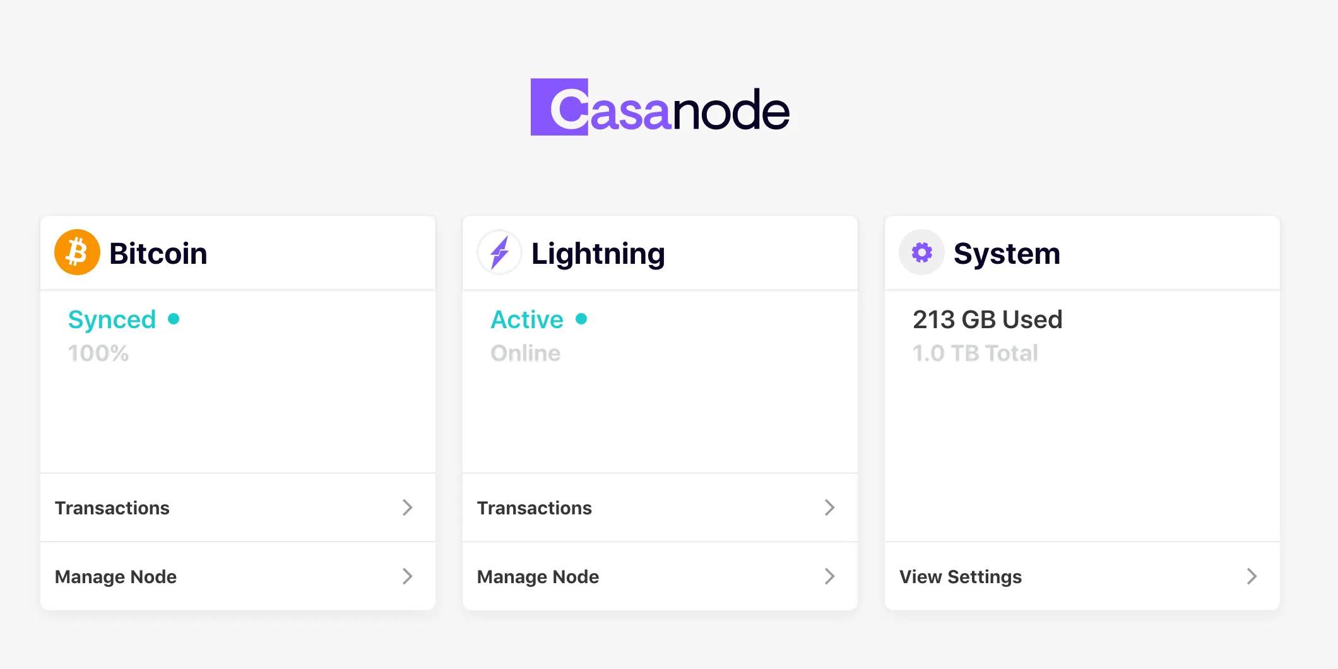Click the Bitcoin card heading

click(158, 254)
